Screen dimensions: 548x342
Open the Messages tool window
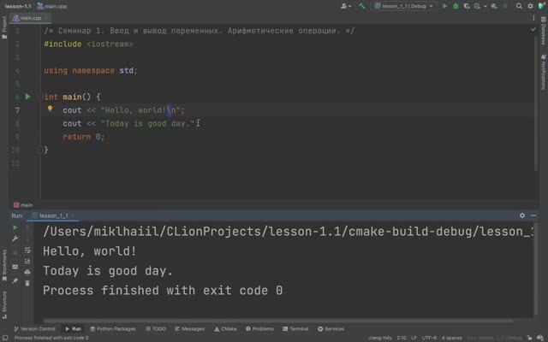[x=190, y=328]
